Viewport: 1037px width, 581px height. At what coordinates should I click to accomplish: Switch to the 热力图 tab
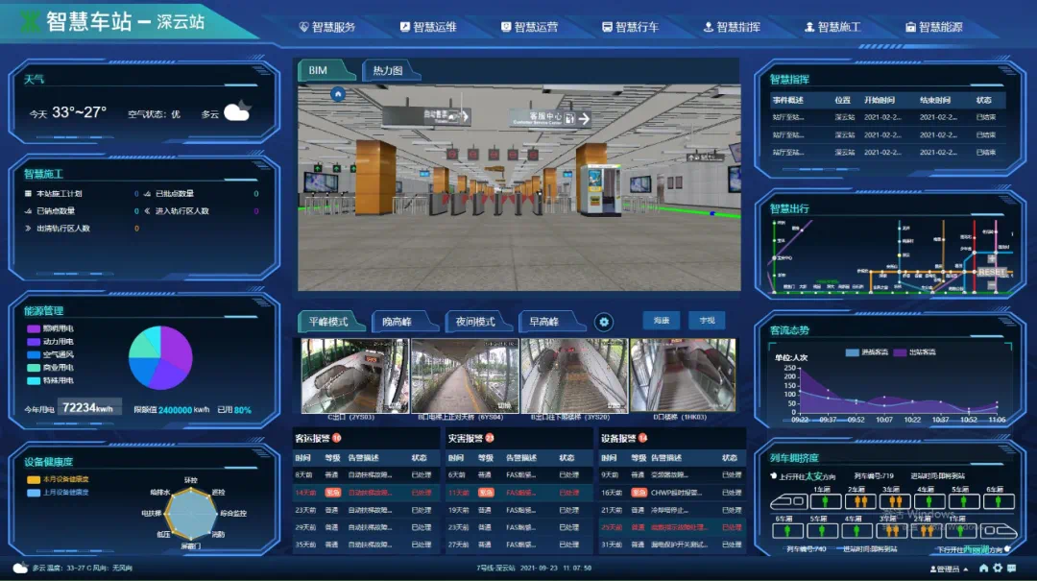click(388, 71)
